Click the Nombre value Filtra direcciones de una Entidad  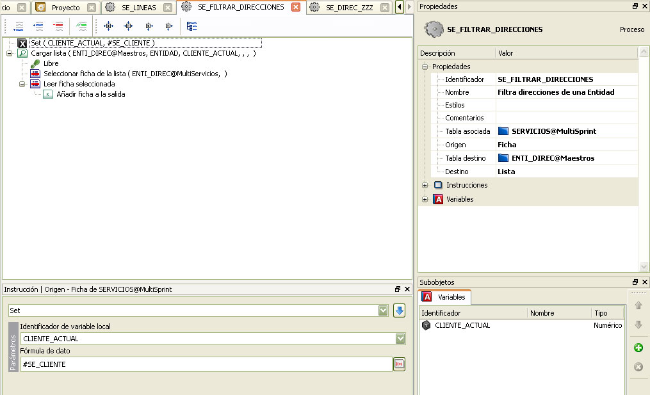click(556, 92)
